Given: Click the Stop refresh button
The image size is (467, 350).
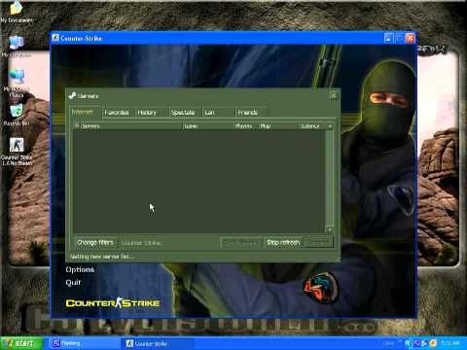Looking at the screenshot, I should pyautogui.click(x=283, y=242).
